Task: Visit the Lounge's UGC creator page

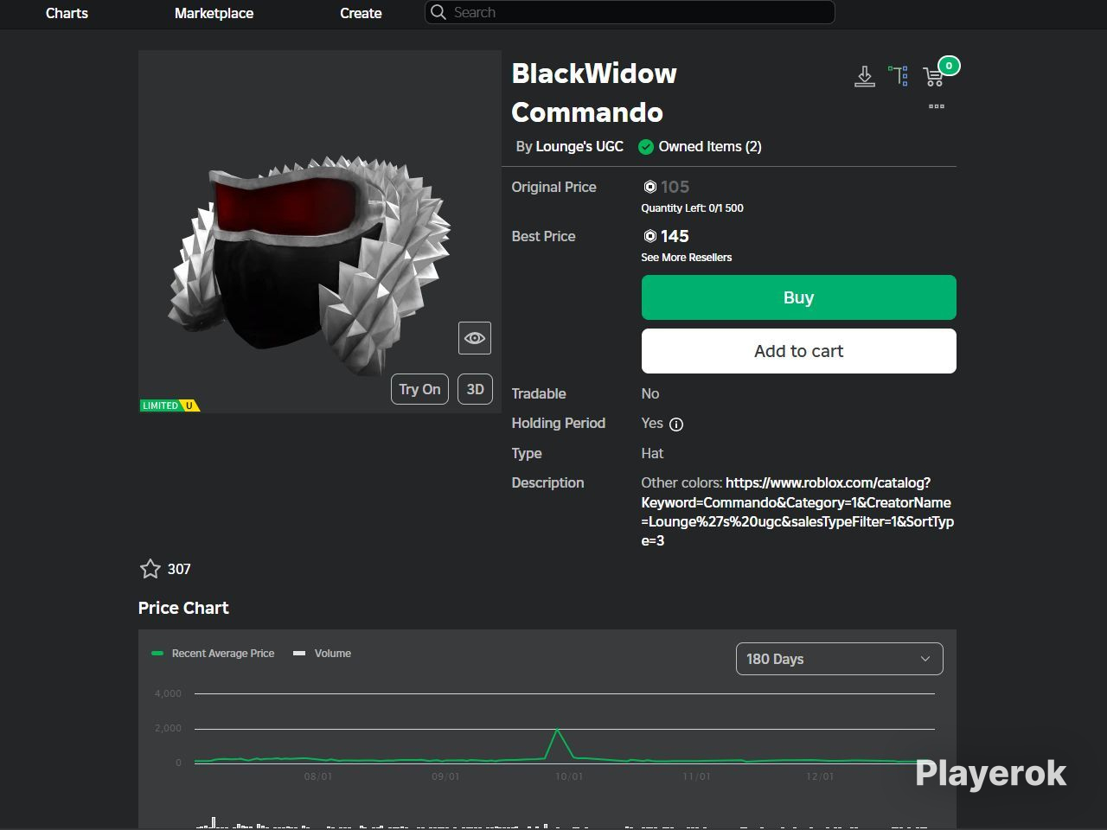Action: point(579,147)
